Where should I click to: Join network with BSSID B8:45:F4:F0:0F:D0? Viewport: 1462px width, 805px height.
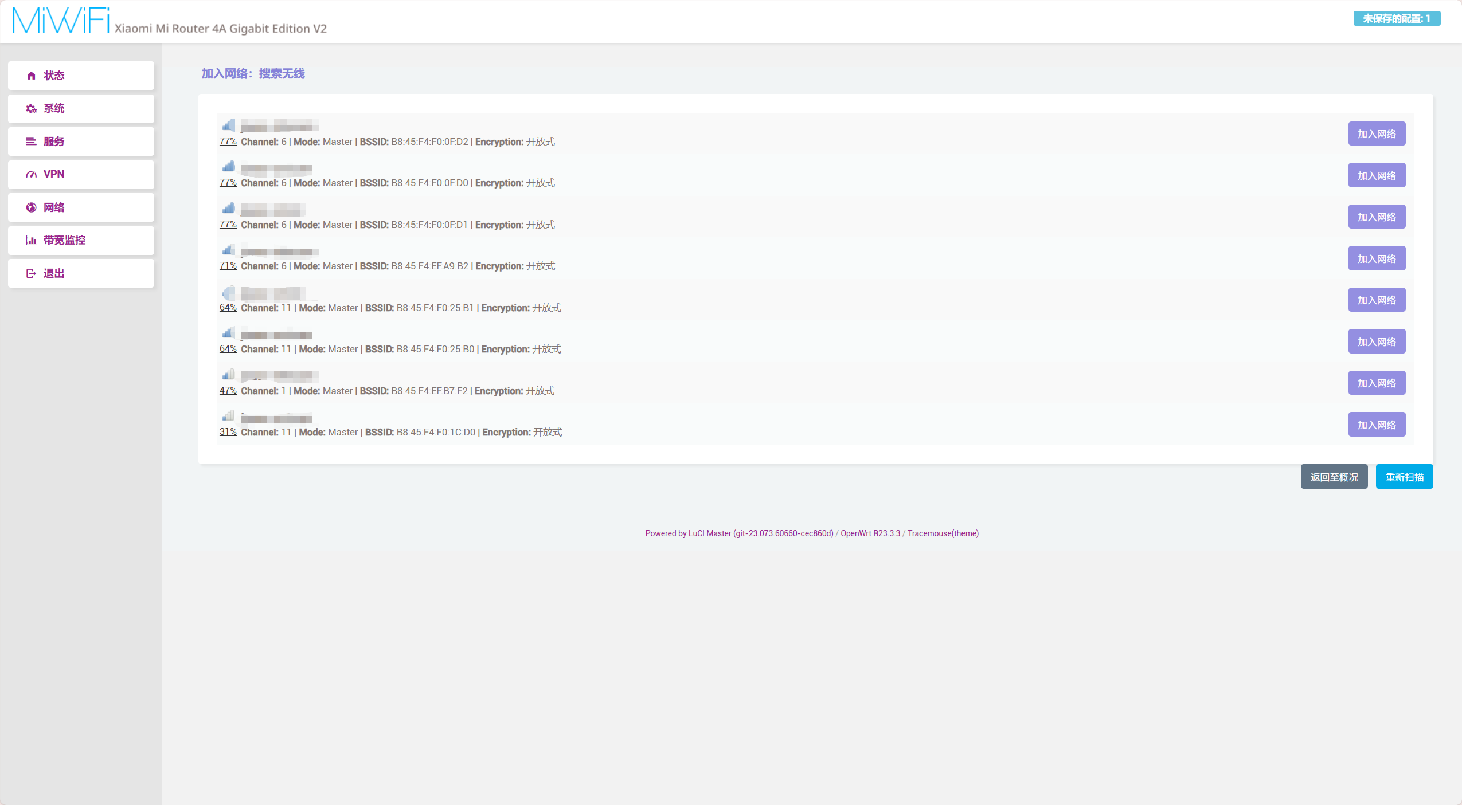(1376, 175)
